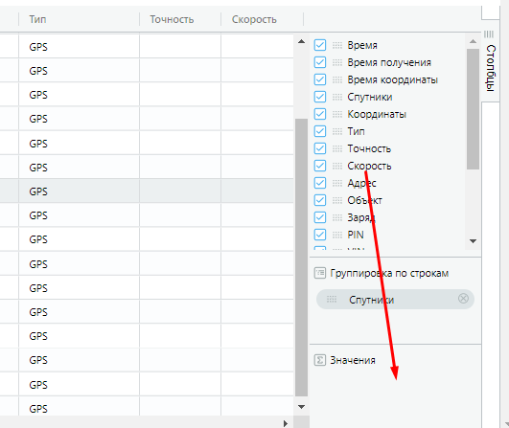The image size is (509, 428).
Task: Click table scroll right arrow
Action: tap(286, 423)
